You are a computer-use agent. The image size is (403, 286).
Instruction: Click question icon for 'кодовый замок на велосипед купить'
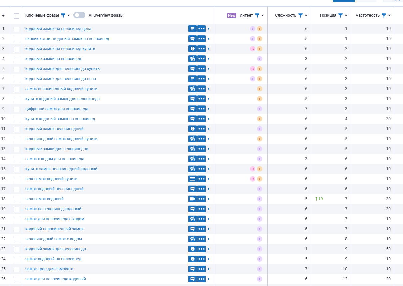click(192, 49)
